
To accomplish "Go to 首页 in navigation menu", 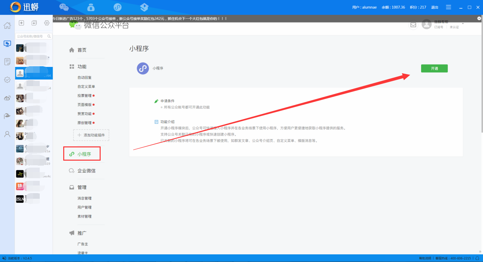I will pyautogui.click(x=82, y=50).
